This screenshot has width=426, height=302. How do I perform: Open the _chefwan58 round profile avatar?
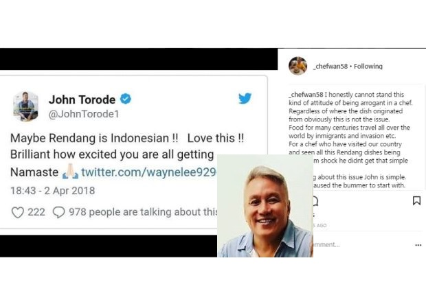coord(298,66)
